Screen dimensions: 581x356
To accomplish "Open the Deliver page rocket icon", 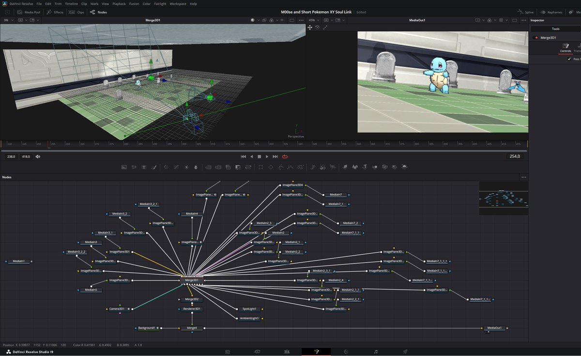I will click(x=405, y=351).
